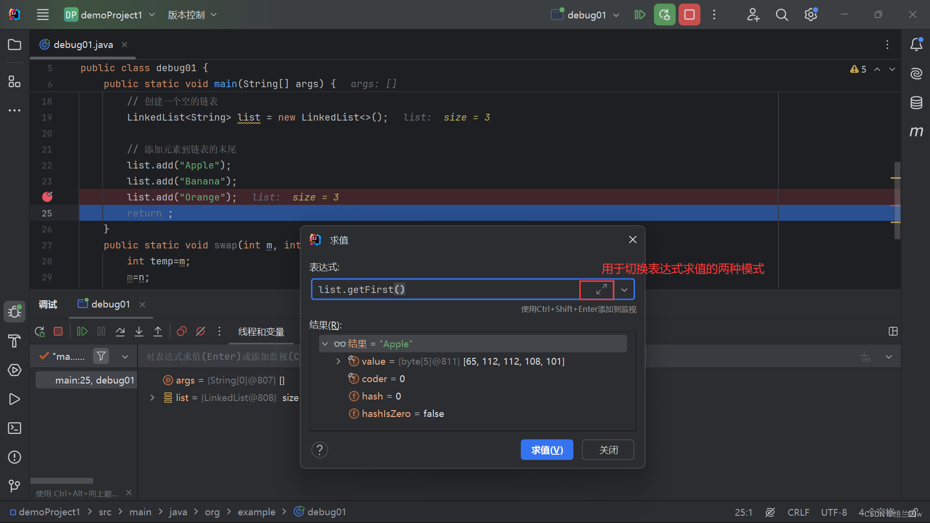
Task: Expand the value byte array in results
Action: (337, 361)
